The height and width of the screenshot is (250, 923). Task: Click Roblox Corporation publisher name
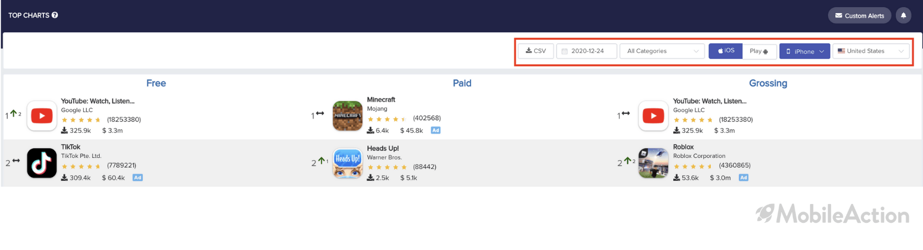point(699,156)
